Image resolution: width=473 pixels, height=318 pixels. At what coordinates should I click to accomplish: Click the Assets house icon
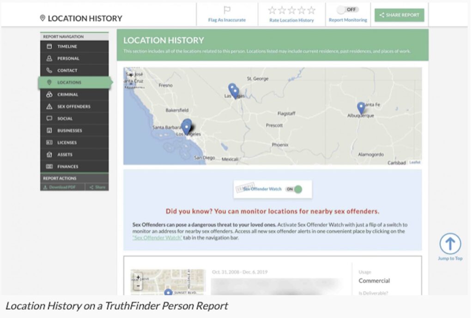(49, 154)
